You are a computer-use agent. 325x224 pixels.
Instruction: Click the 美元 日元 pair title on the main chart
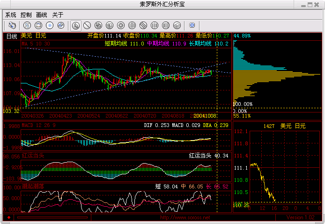coord(33,36)
